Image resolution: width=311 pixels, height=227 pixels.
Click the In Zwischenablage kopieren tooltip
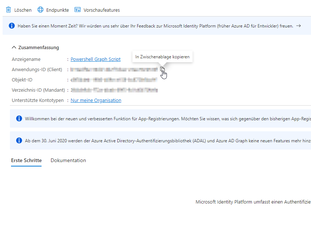coord(162,57)
